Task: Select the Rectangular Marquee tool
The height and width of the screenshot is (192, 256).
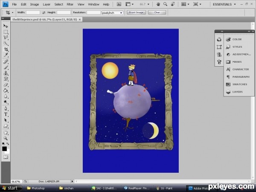Action: coord(6,32)
